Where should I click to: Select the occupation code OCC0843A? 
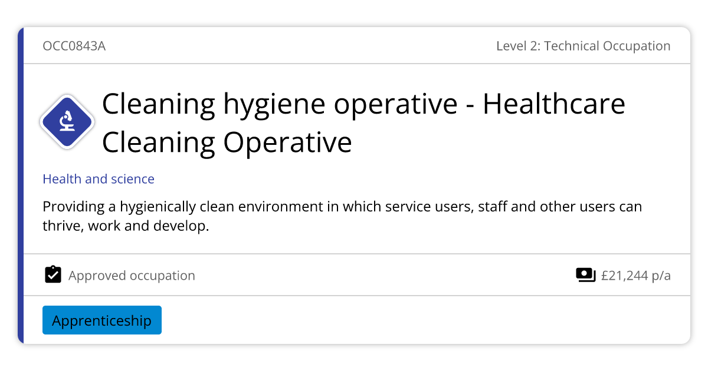[74, 46]
